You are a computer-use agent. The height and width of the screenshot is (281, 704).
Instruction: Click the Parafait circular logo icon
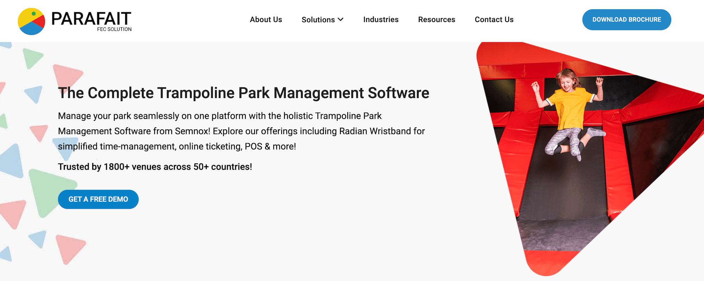click(x=31, y=21)
